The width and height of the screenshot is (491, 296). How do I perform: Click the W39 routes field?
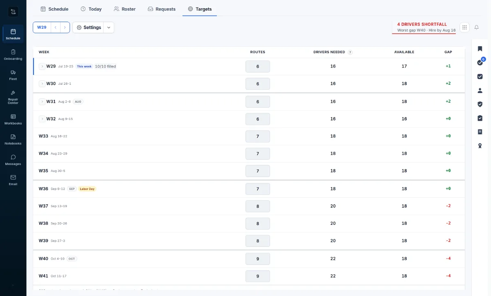click(258, 241)
